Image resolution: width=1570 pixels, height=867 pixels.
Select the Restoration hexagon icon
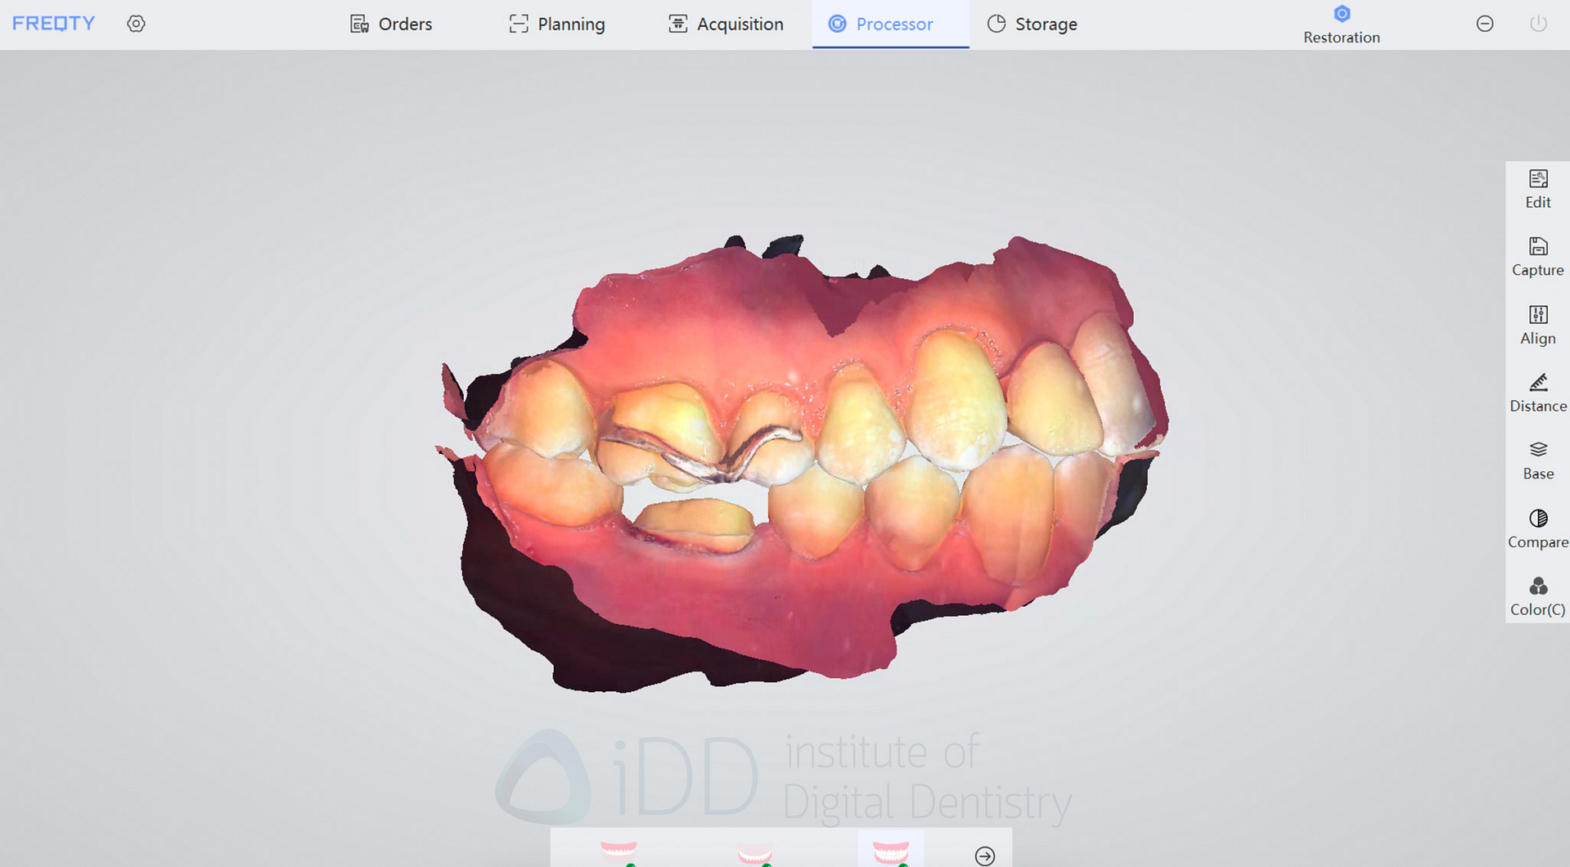click(1341, 13)
